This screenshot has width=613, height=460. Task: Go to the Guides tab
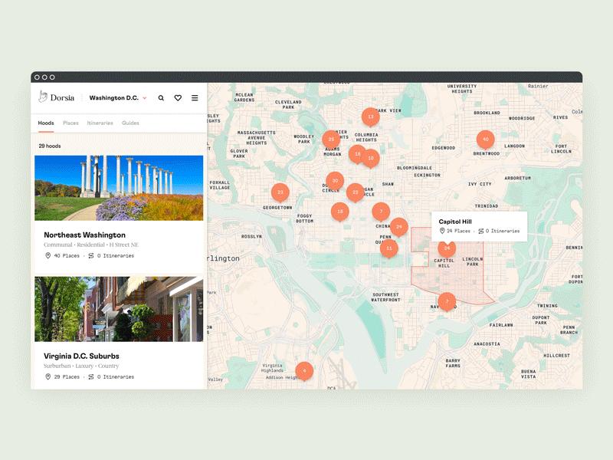click(130, 123)
